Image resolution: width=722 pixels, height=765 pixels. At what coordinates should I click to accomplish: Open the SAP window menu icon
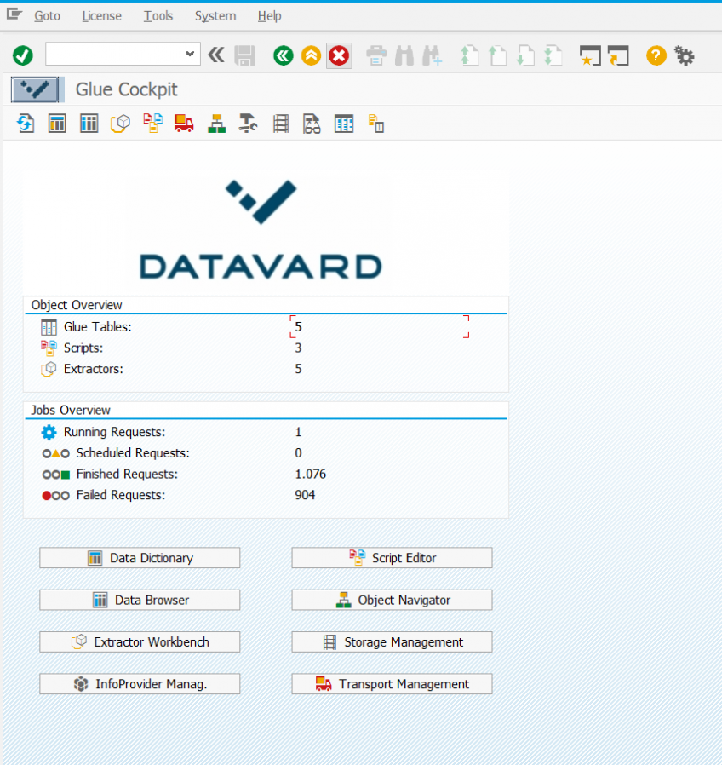point(14,14)
